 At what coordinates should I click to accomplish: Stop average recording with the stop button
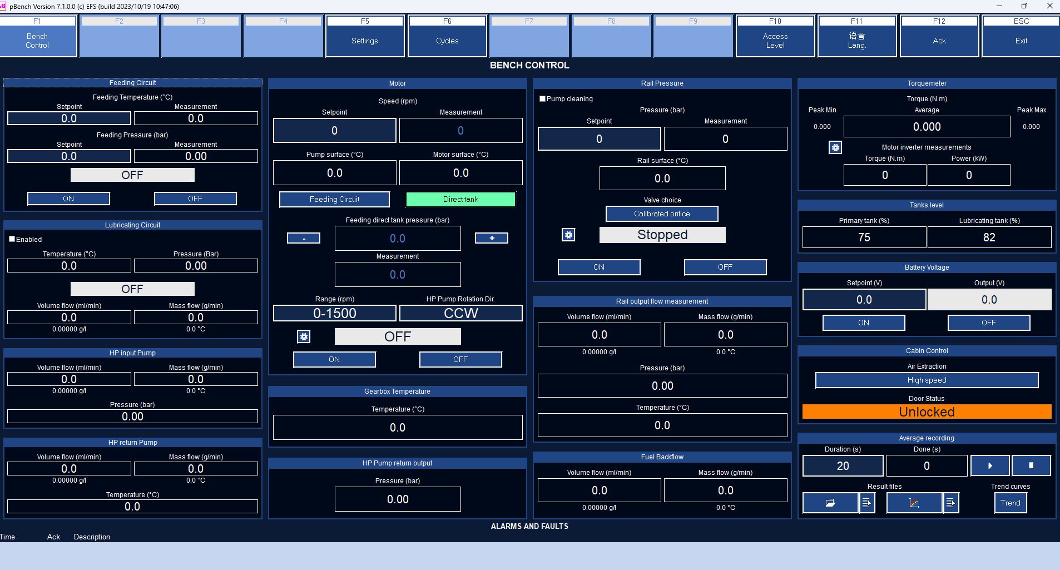point(1031,466)
